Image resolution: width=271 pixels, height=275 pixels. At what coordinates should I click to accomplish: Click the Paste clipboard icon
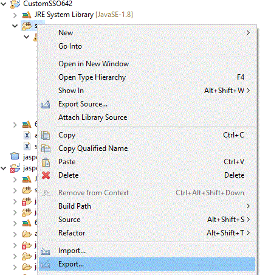click(46, 162)
